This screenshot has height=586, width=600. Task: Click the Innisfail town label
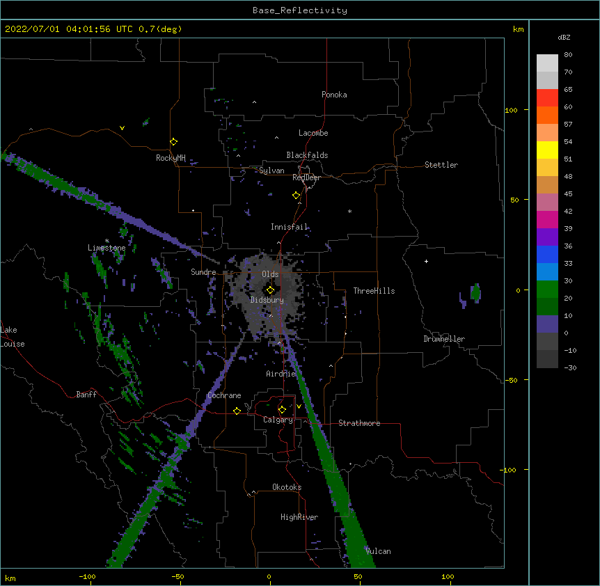click(x=290, y=227)
